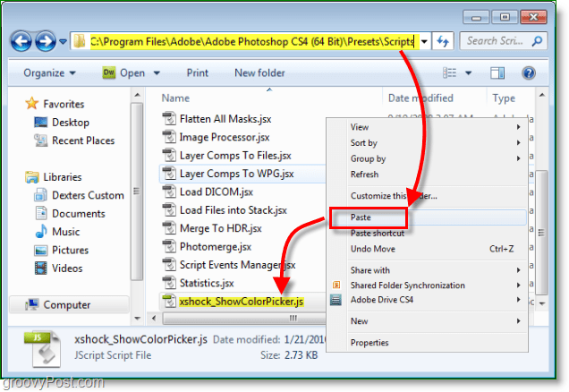Viewport: 569px width, 392px height.
Task: Click the address bar path text
Action: tap(252, 42)
